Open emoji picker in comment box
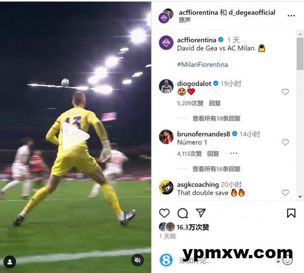This screenshot has height=273, width=304. [x=287, y=261]
